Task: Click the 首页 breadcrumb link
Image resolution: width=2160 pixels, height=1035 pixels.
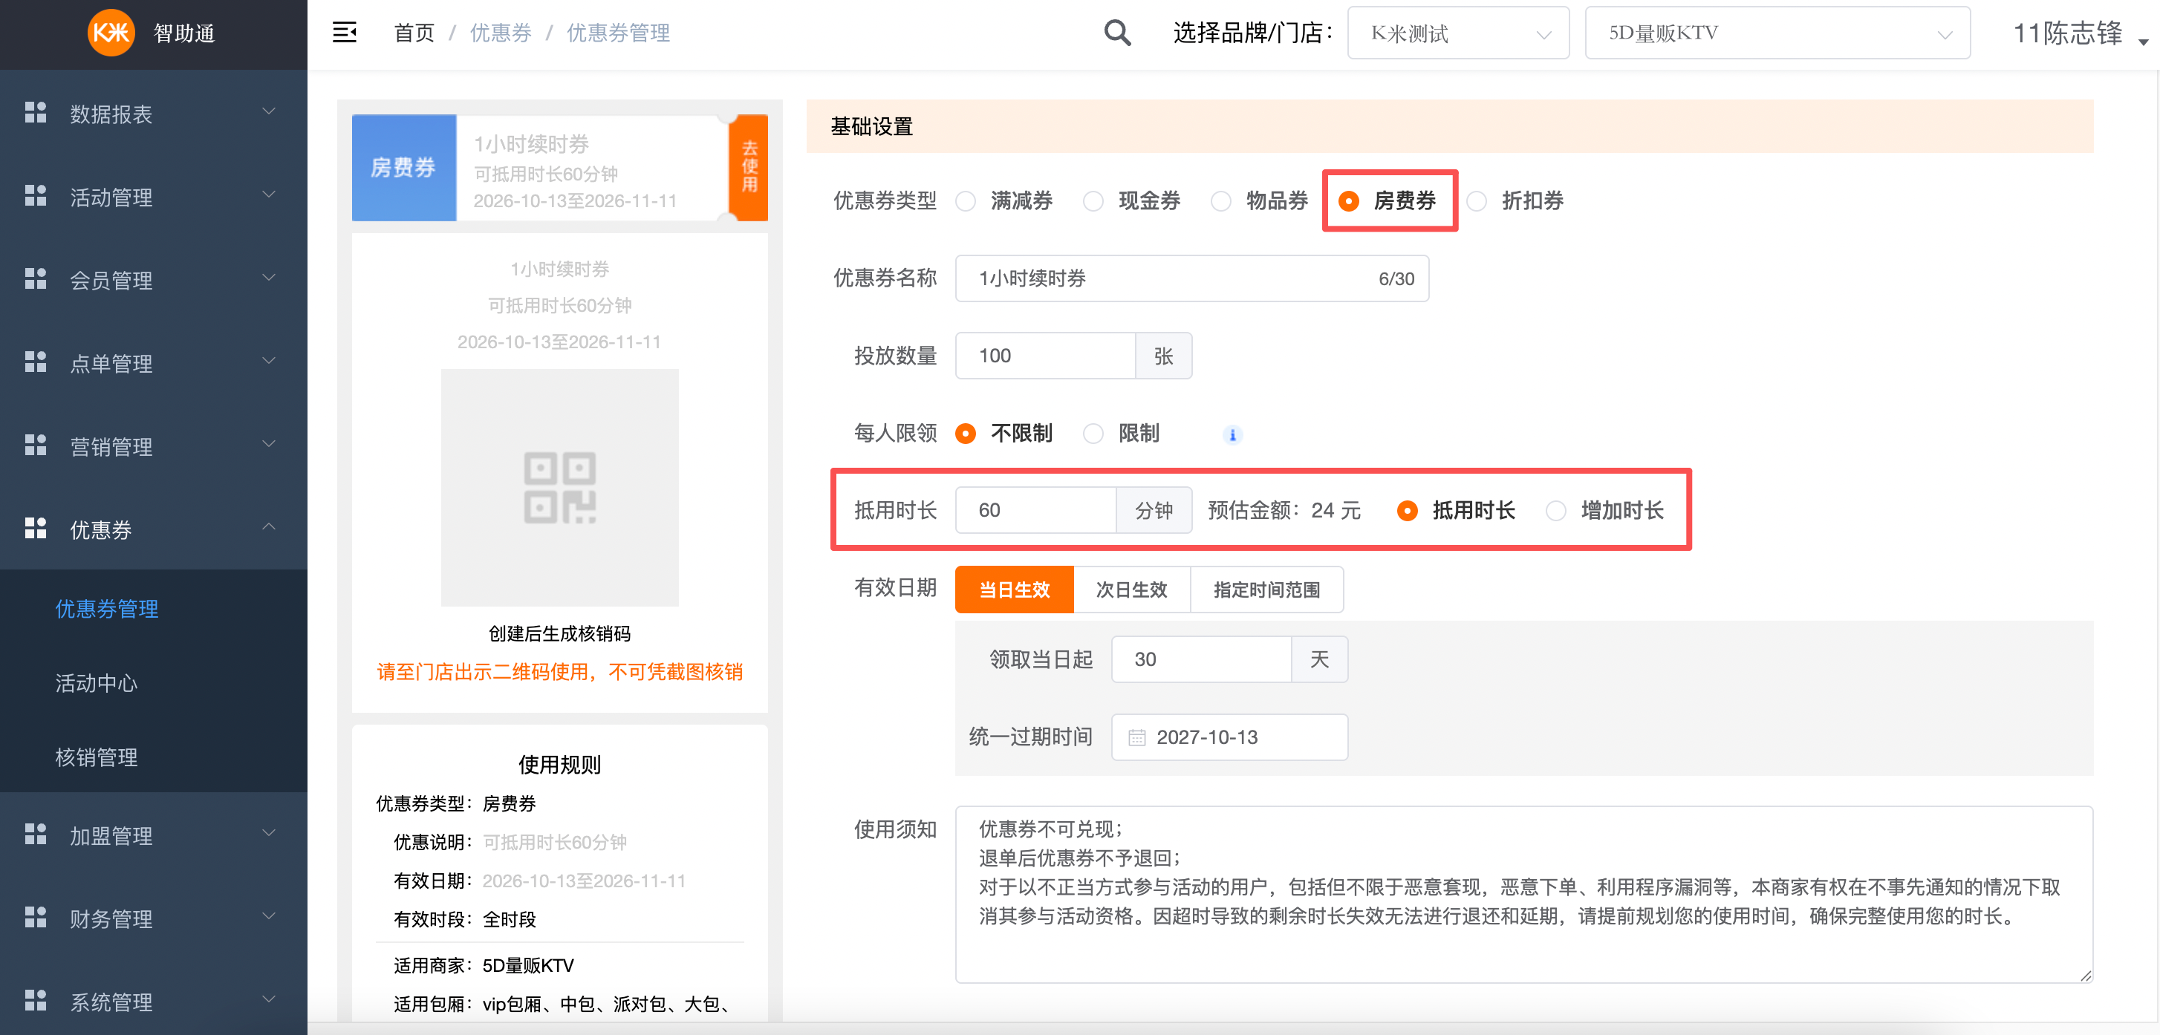Action: pyautogui.click(x=414, y=33)
